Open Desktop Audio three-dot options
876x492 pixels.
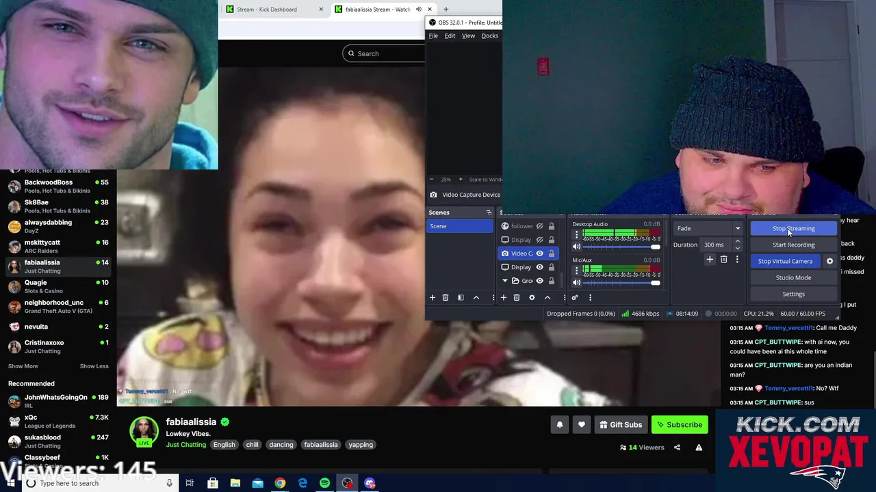point(576,234)
